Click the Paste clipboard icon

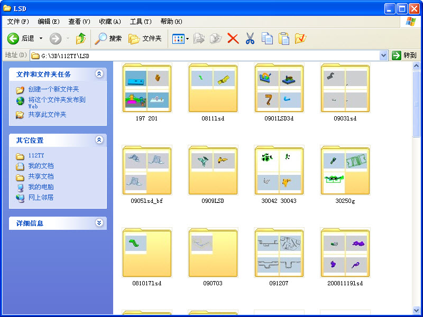(x=284, y=39)
